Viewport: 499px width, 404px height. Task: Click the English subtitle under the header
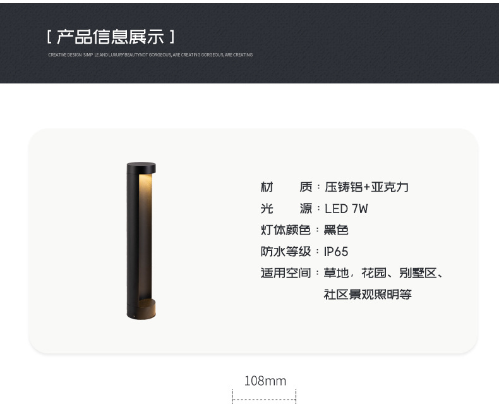pyautogui.click(x=150, y=55)
